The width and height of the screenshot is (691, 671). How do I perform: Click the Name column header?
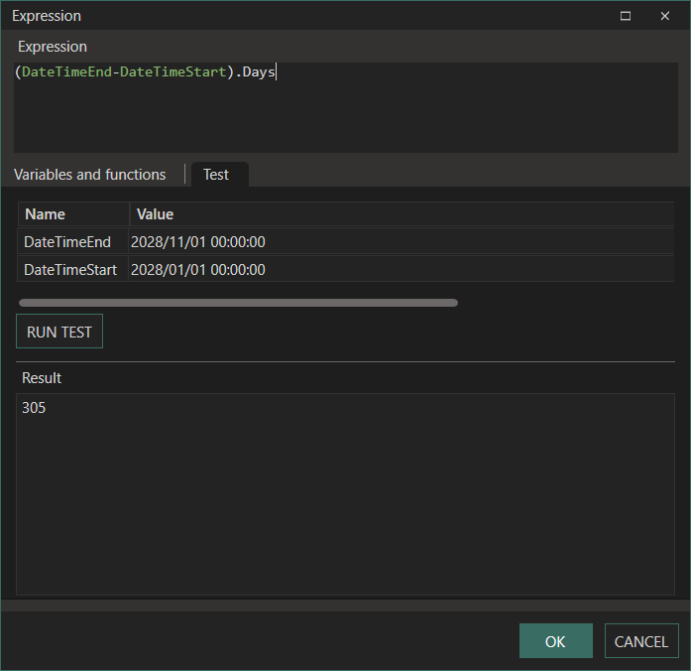[46, 214]
